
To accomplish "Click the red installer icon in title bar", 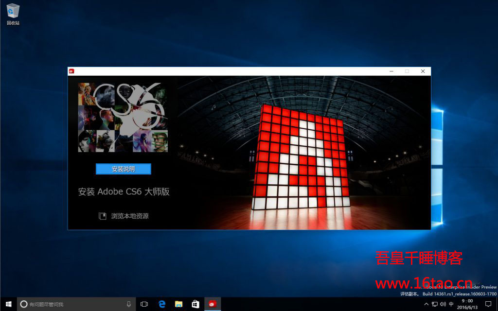I will pos(71,71).
